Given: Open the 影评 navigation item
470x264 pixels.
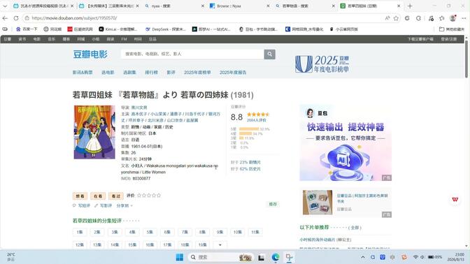Looking at the screenshot, I should coord(171,73).
